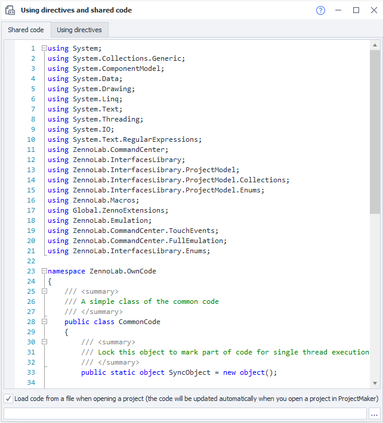
Task: Maximize the dialog window
Action: 356,10
